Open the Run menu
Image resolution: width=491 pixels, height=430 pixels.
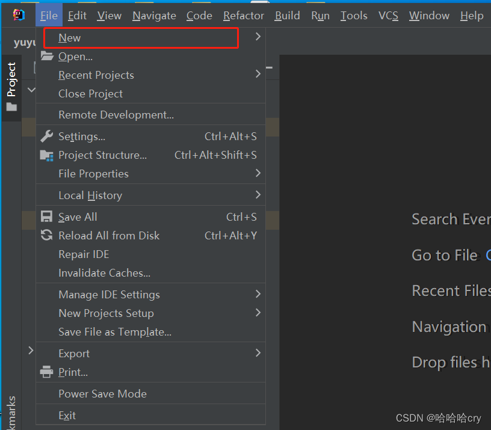pyautogui.click(x=320, y=15)
